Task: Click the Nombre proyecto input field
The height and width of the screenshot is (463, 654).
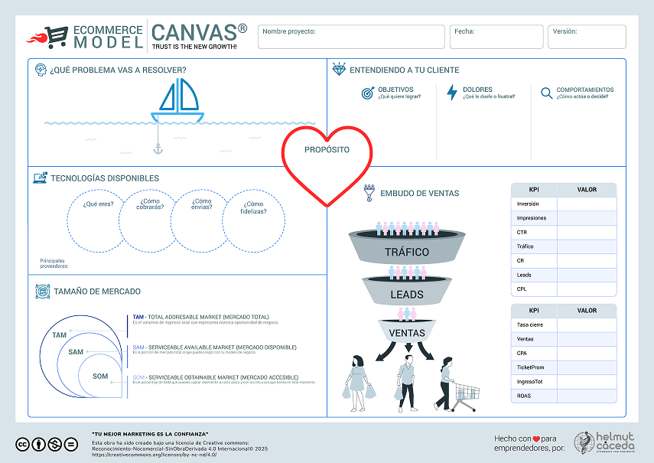Action: click(351, 37)
